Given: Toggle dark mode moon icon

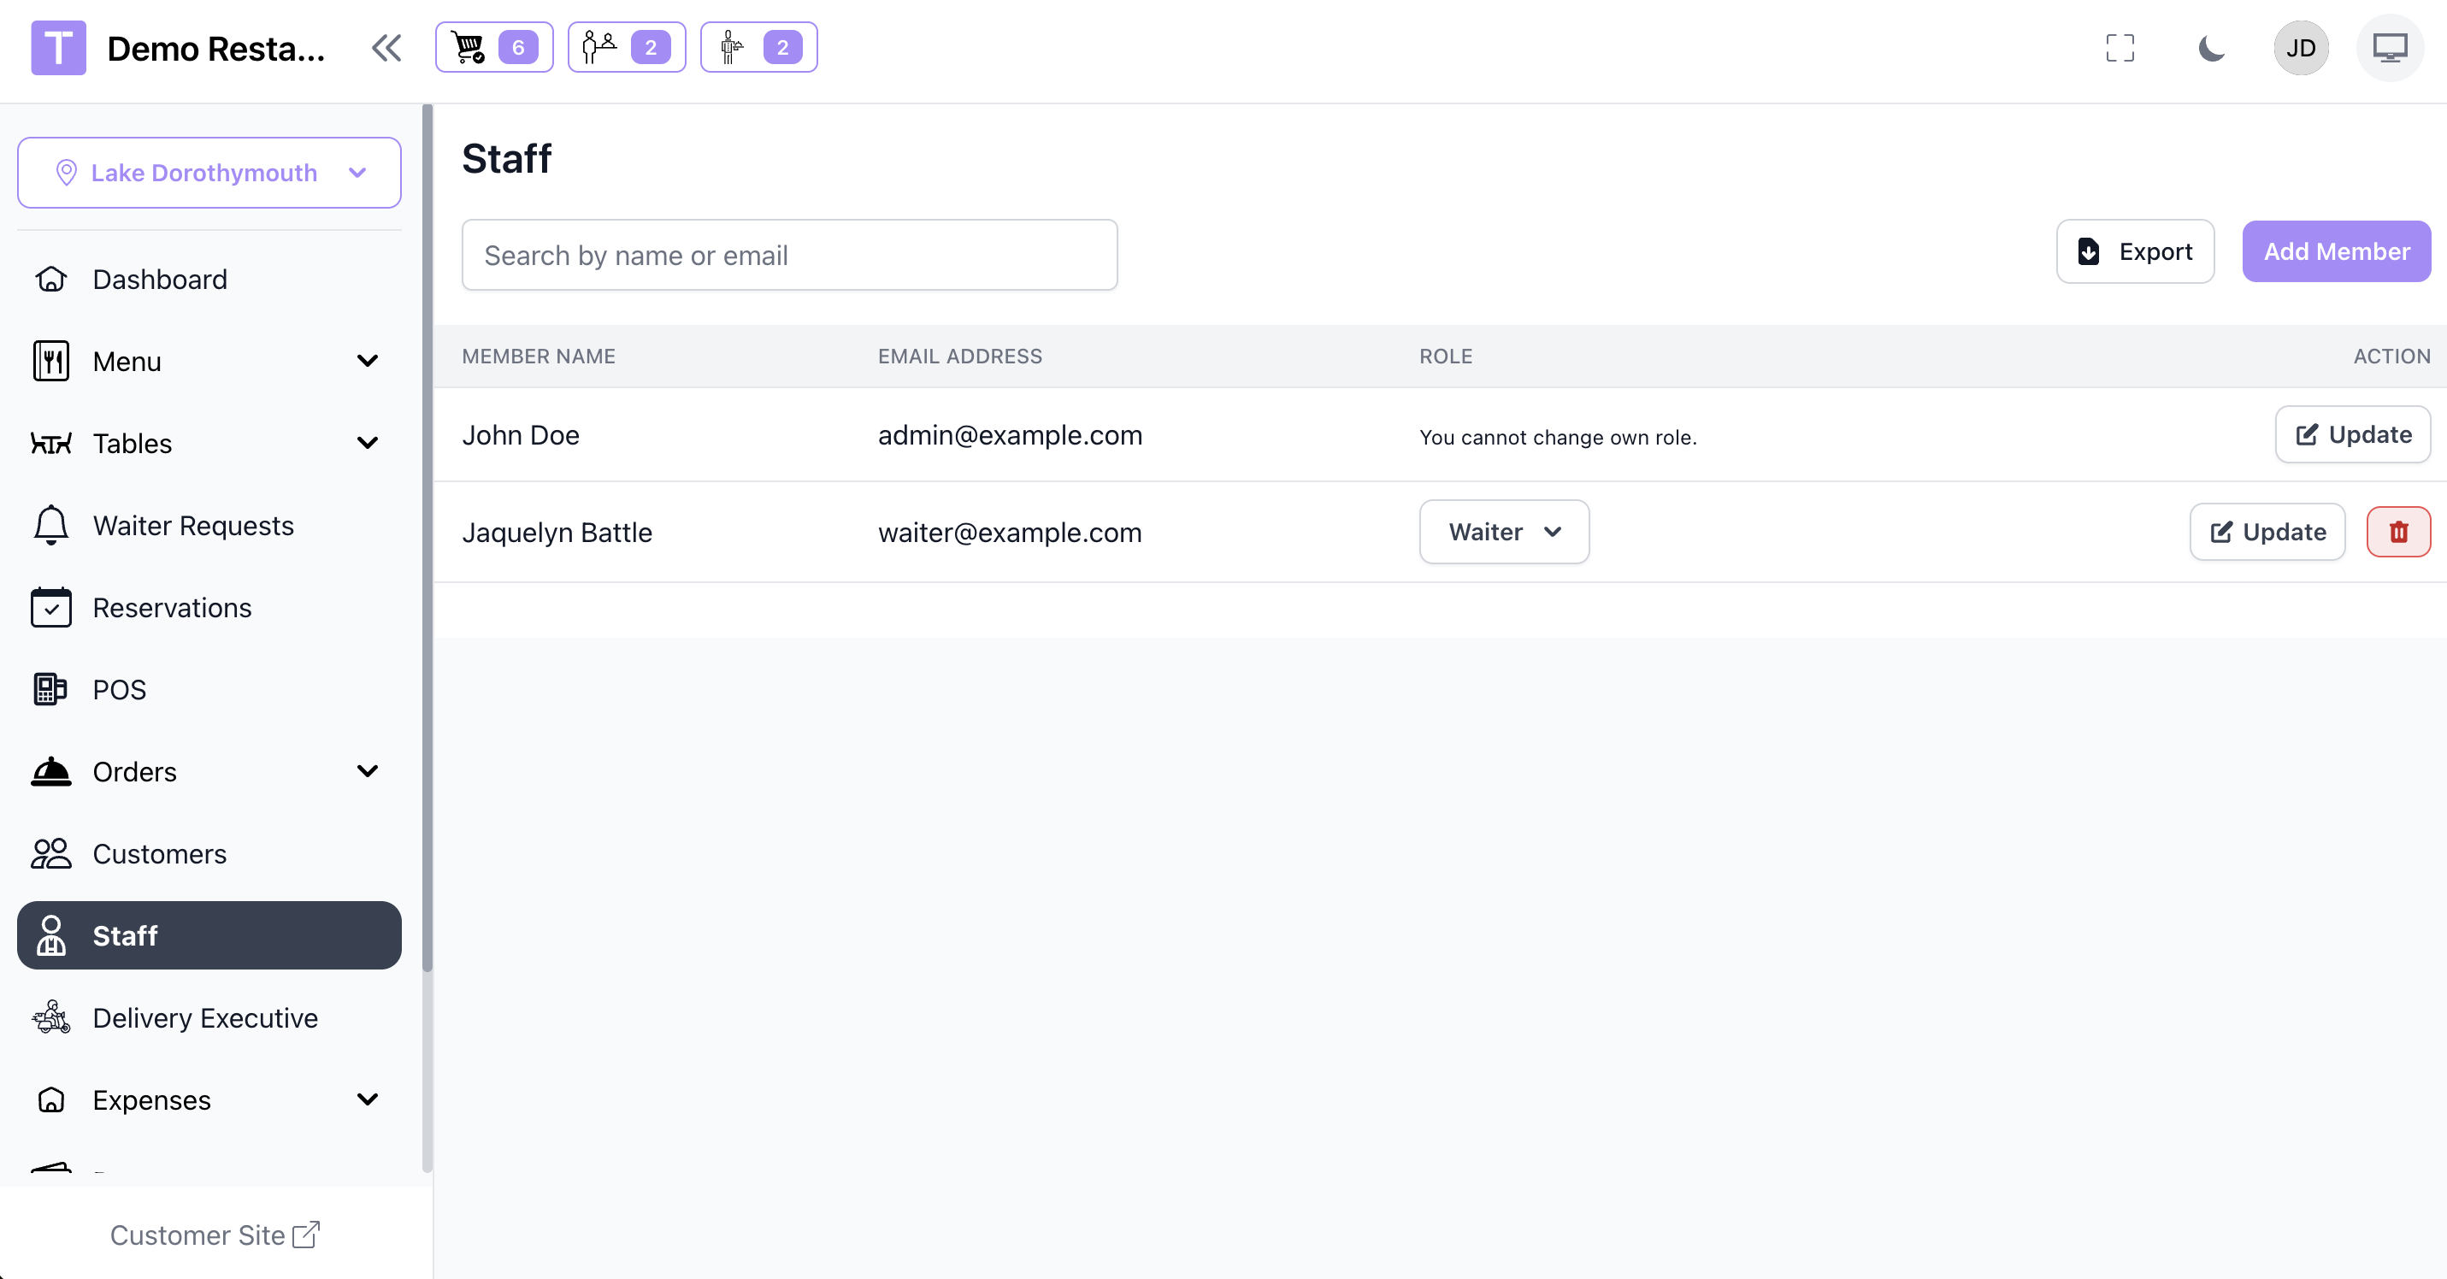Looking at the screenshot, I should point(2211,48).
